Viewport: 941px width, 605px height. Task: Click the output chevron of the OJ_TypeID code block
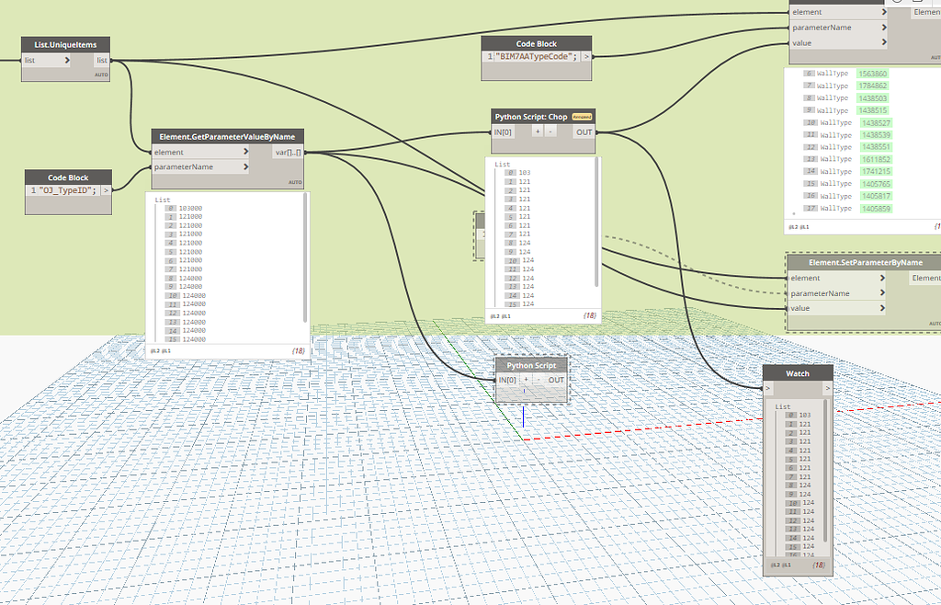(x=108, y=190)
